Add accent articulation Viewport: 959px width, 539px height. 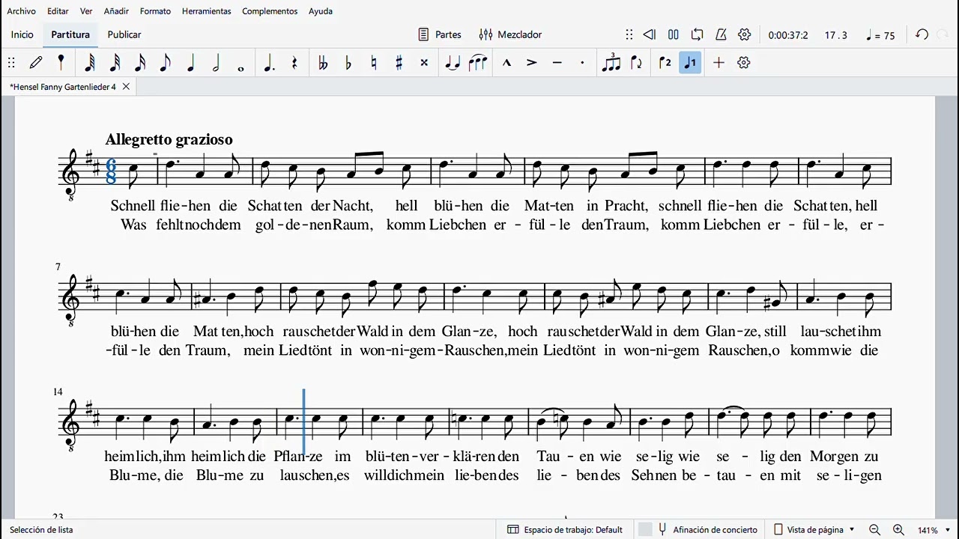click(x=532, y=63)
